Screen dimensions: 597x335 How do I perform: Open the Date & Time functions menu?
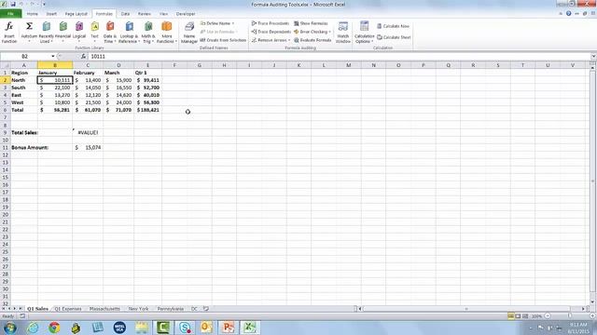110,33
